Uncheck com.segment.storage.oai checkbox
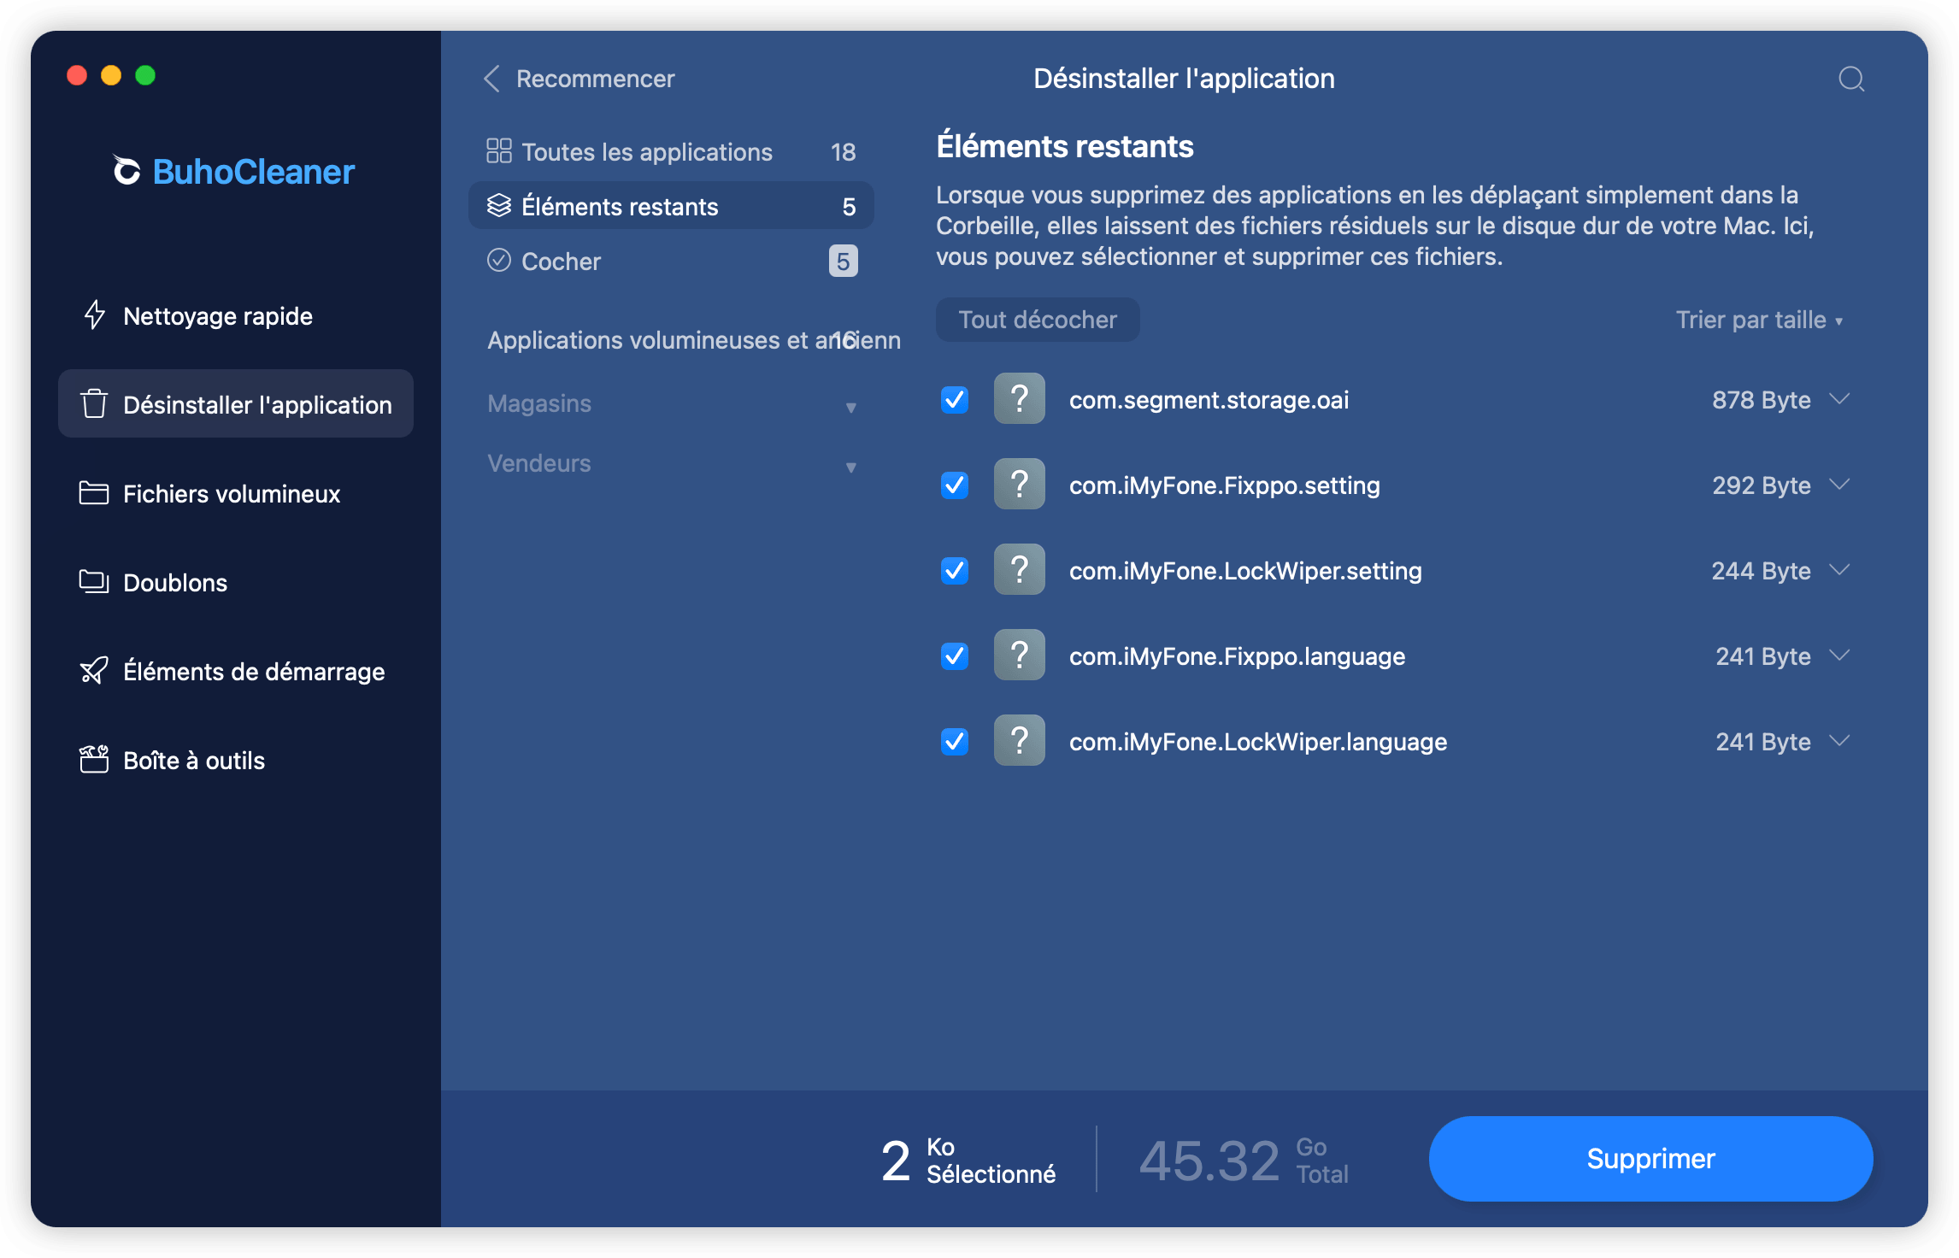This screenshot has width=1959, height=1258. click(x=955, y=399)
